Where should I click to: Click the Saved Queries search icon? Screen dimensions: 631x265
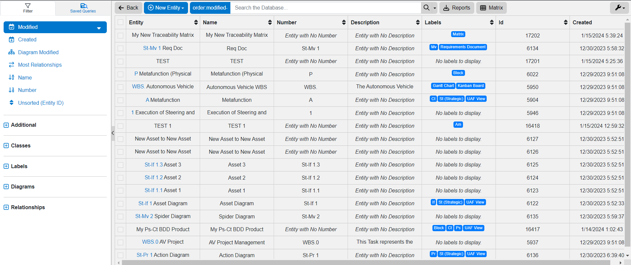[x=84, y=6]
